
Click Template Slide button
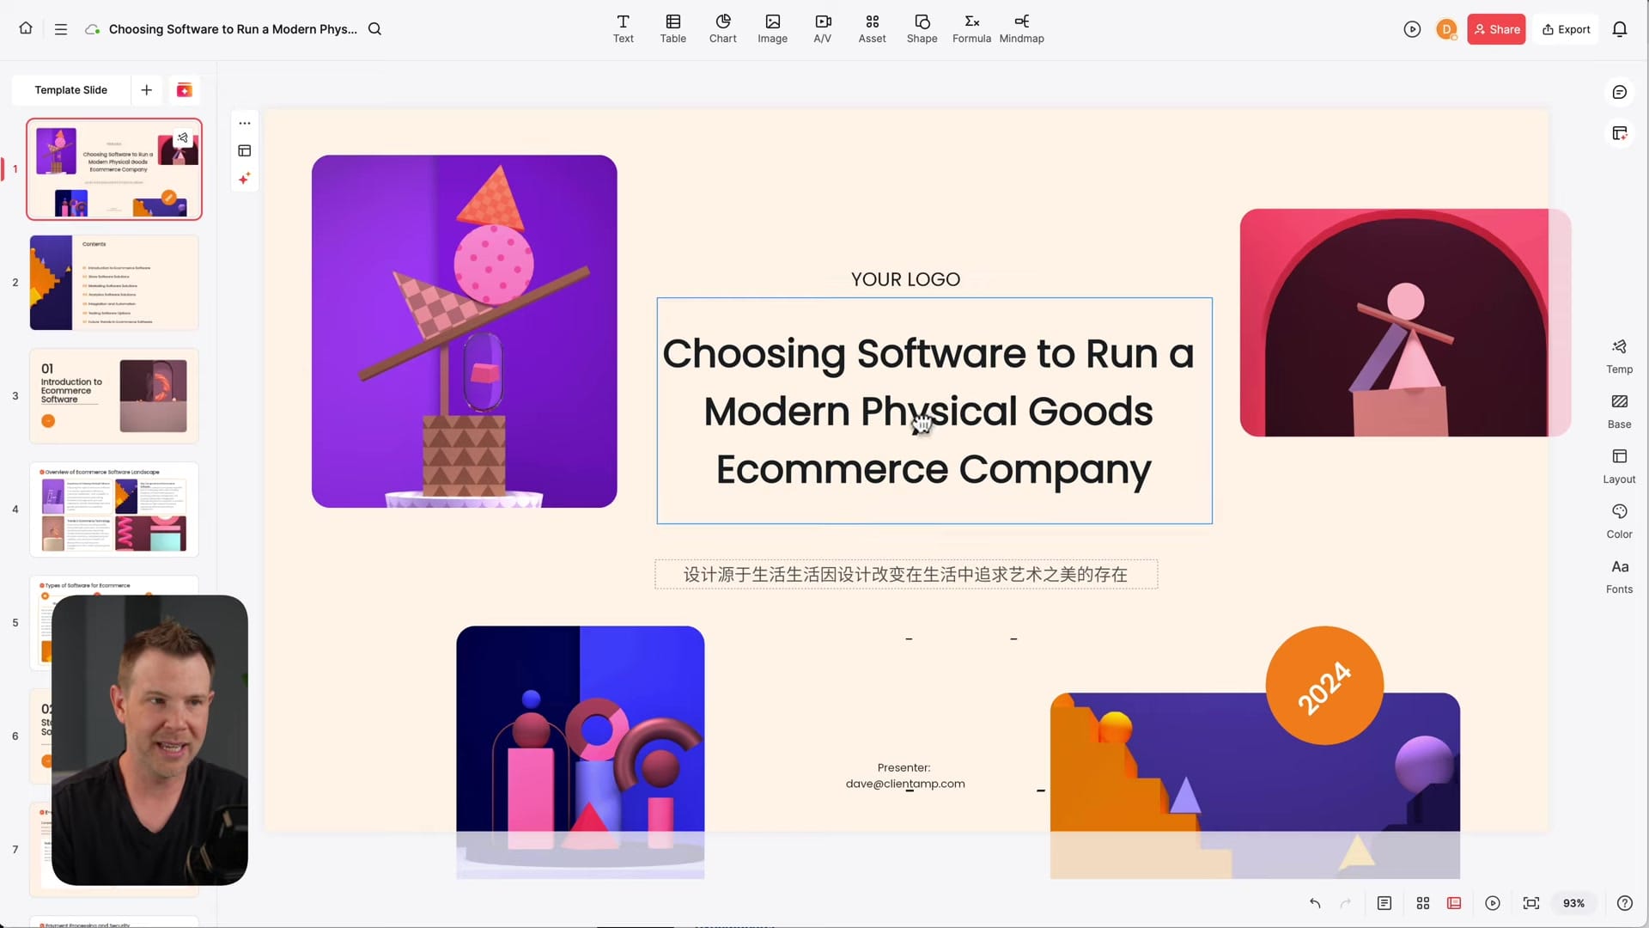71,90
